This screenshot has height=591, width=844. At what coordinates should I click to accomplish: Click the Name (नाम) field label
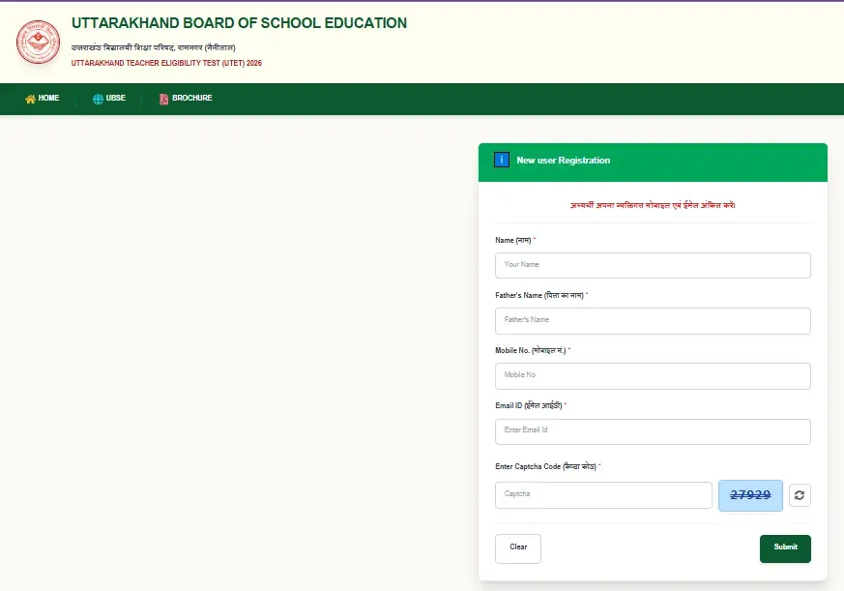(x=513, y=240)
